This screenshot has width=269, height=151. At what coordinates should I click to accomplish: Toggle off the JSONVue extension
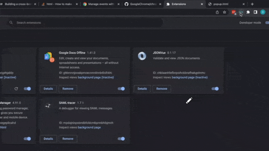tap(215, 89)
